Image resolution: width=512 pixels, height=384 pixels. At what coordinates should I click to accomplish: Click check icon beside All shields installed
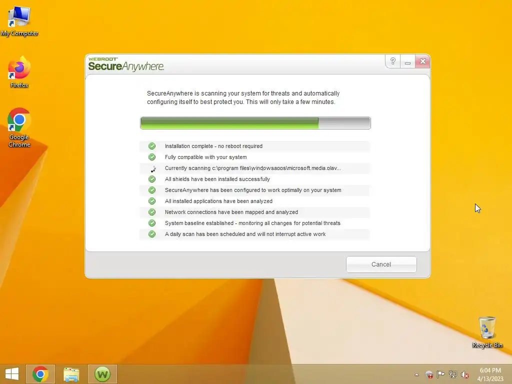point(152,179)
